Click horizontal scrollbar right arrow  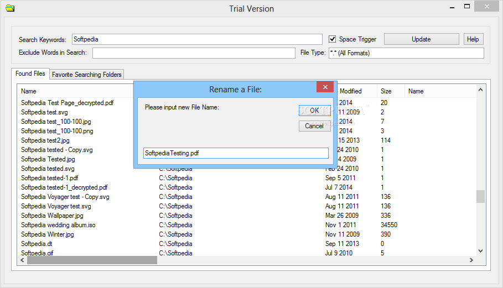pos(471,260)
